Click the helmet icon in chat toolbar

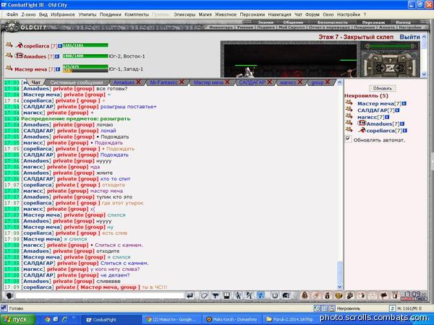point(286,295)
